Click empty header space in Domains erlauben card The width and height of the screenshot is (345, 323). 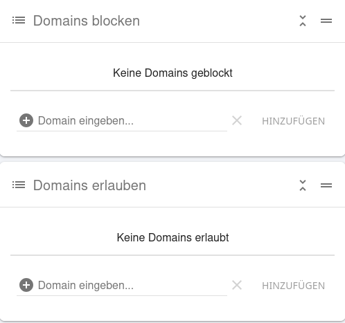pos(220,185)
